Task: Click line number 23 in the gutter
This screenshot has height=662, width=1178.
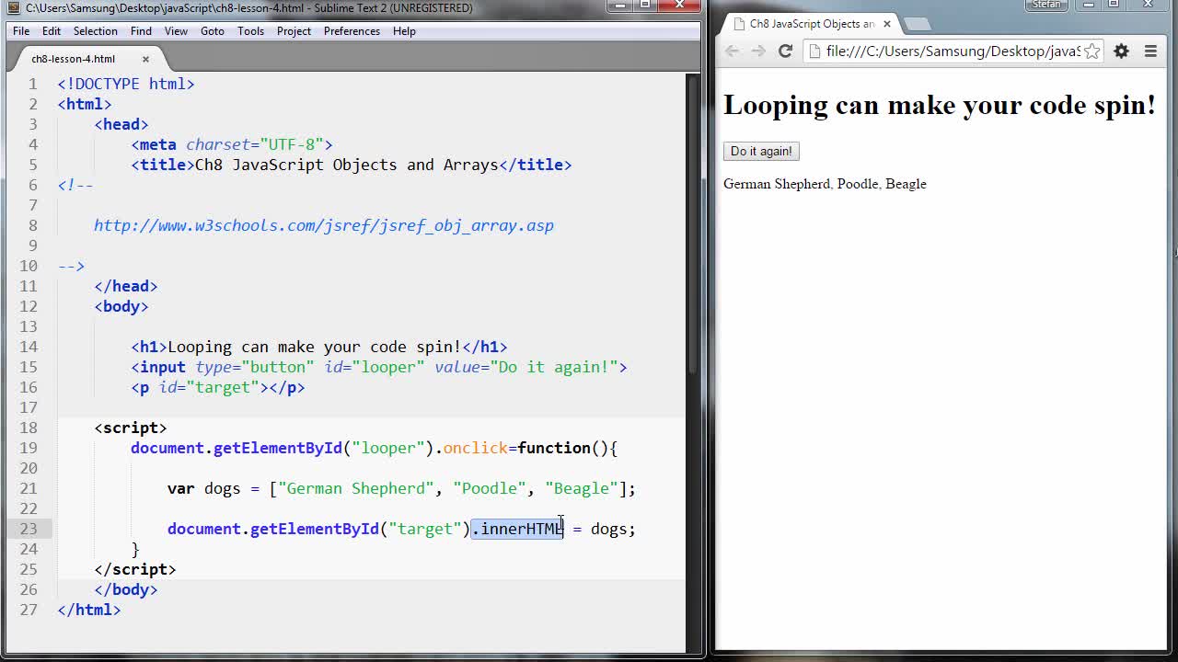Action: (x=28, y=529)
